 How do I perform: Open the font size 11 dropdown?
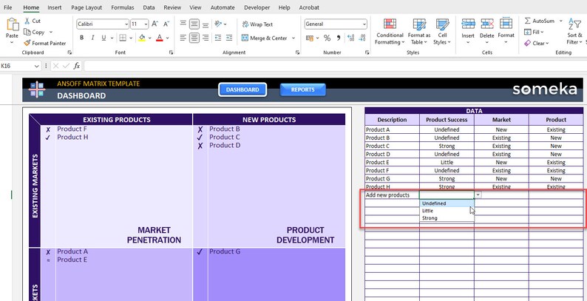[x=146, y=24]
